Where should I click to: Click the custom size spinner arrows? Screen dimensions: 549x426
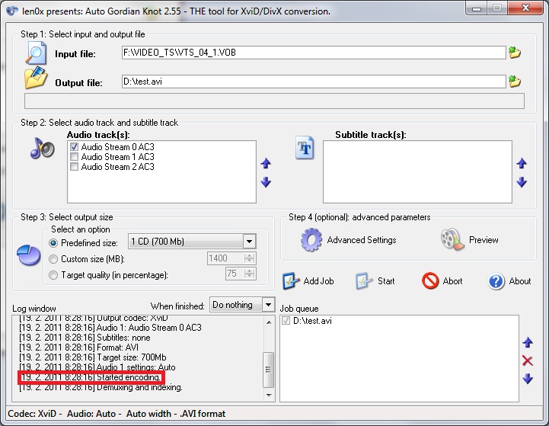249,258
